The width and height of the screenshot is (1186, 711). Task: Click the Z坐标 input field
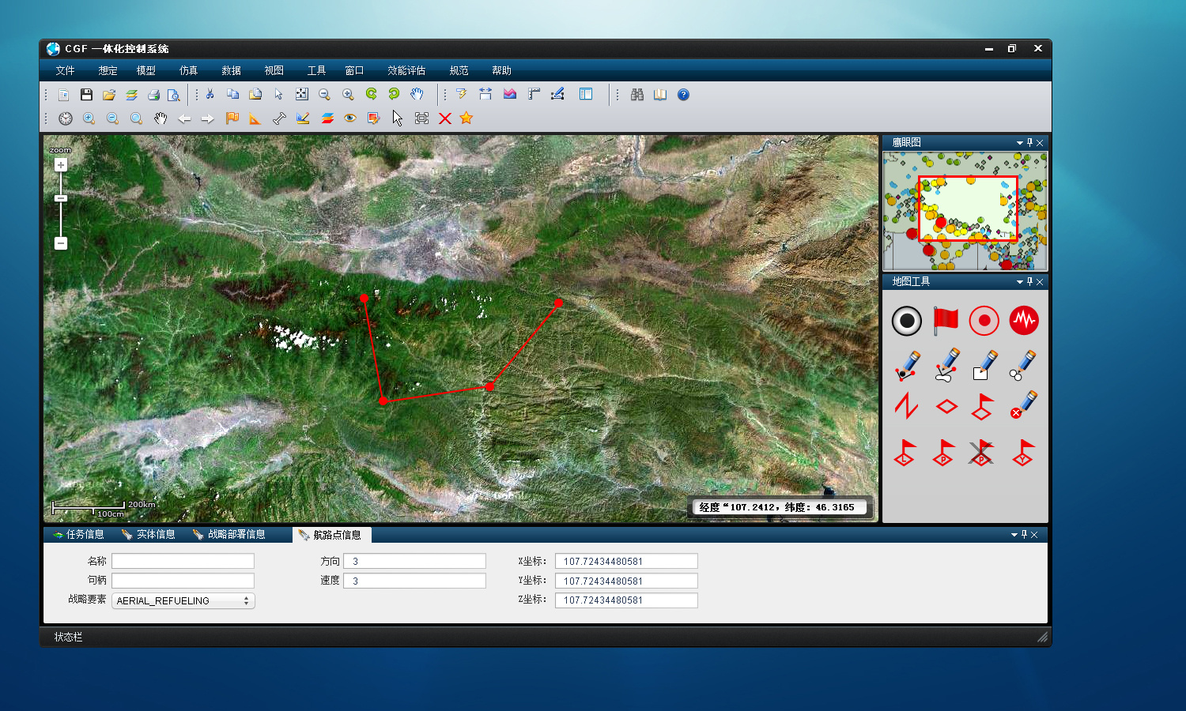click(626, 600)
